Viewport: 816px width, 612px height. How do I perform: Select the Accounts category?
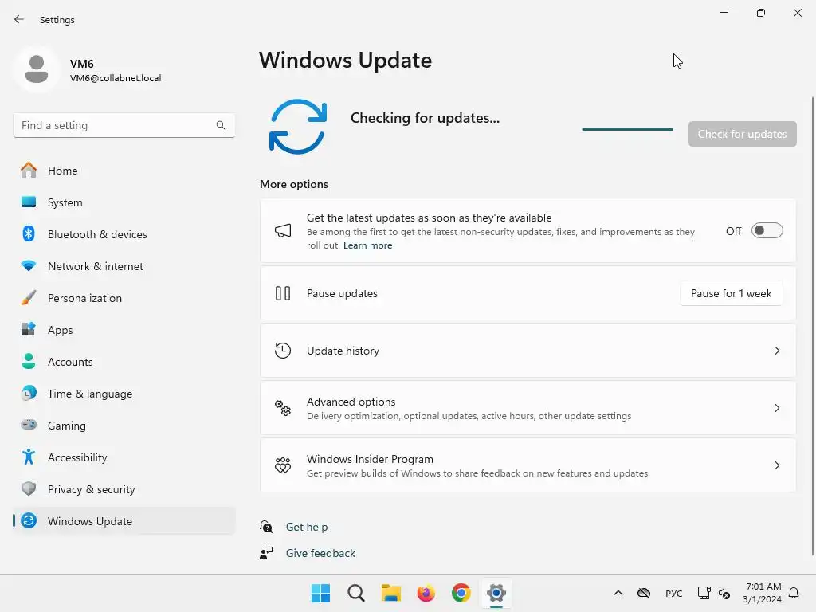coord(124,361)
